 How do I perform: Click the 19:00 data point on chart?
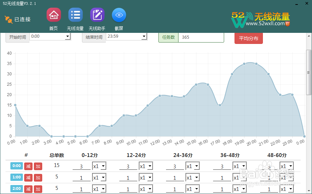[x=244, y=64]
